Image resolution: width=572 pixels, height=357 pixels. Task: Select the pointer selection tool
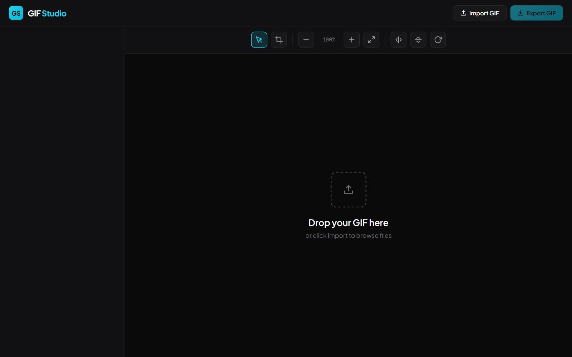point(259,40)
